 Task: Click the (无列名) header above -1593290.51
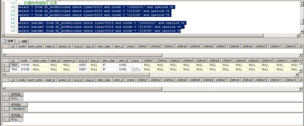(19, 105)
